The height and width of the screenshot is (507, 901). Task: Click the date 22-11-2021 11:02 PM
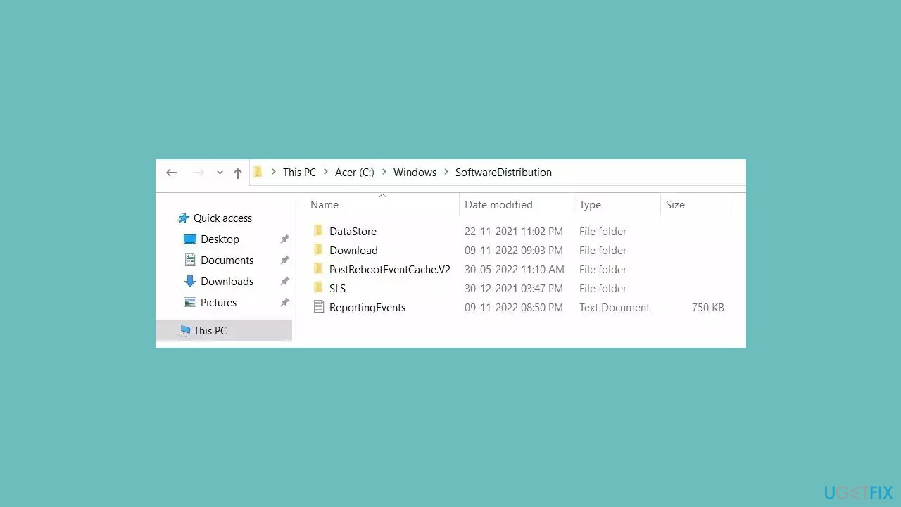point(514,232)
